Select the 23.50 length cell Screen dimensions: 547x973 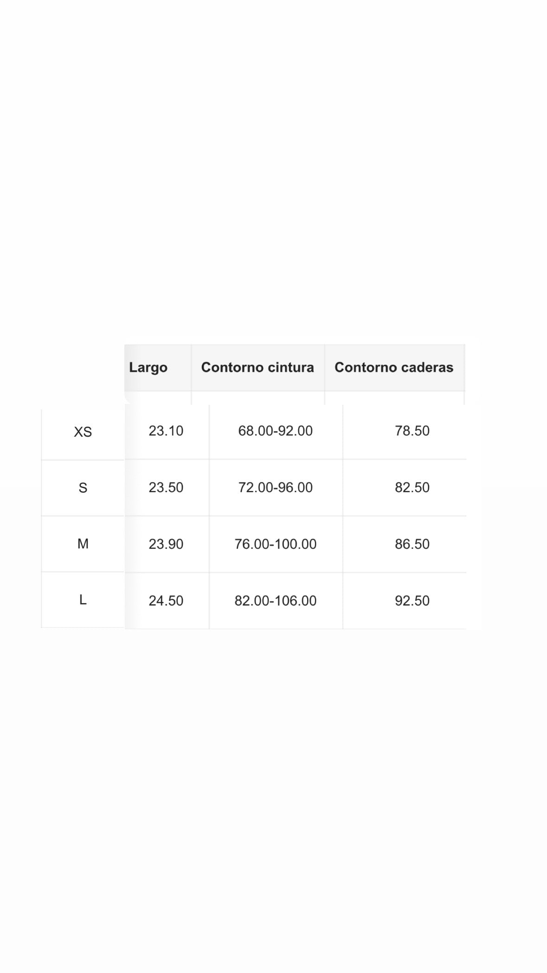click(x=166, y=487)
